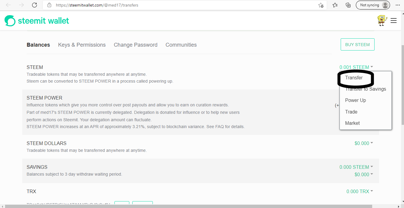Select the Market menu entry

point(352,123)
